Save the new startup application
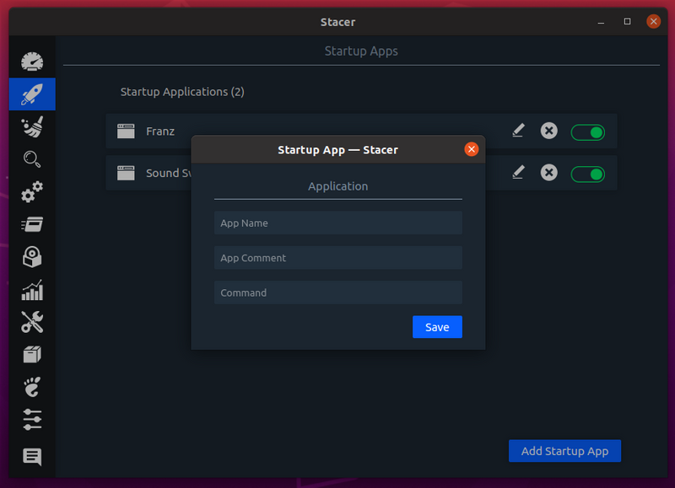The width and height of the screenshot is (675, 488). (x=437, y=327)
